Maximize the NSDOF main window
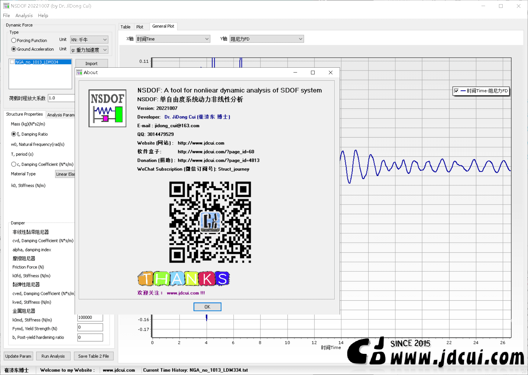This screenshot has width=528, height=375. tap(501, 6)
